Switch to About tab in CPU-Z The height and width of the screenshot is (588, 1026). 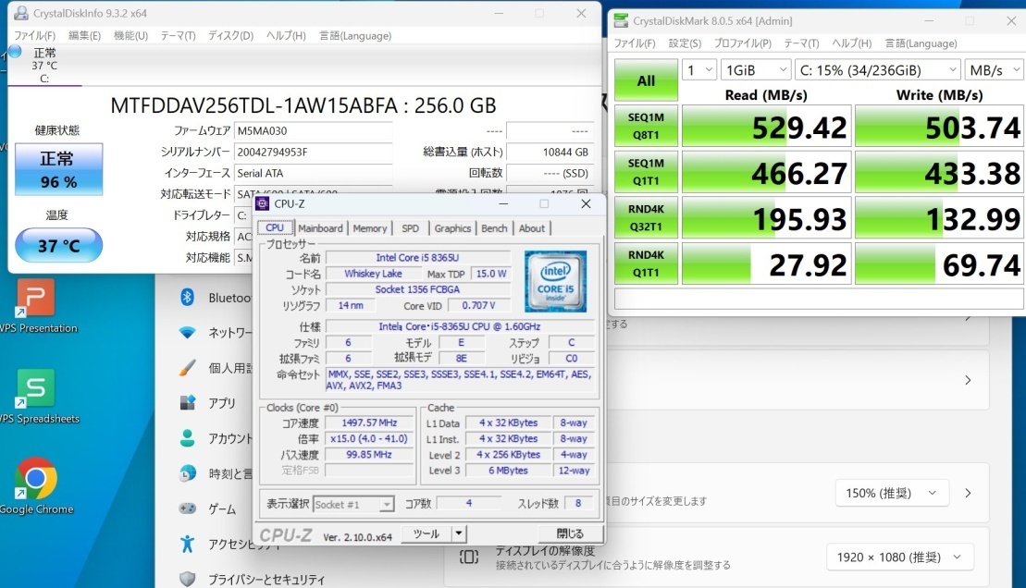[x=531, y=228]
